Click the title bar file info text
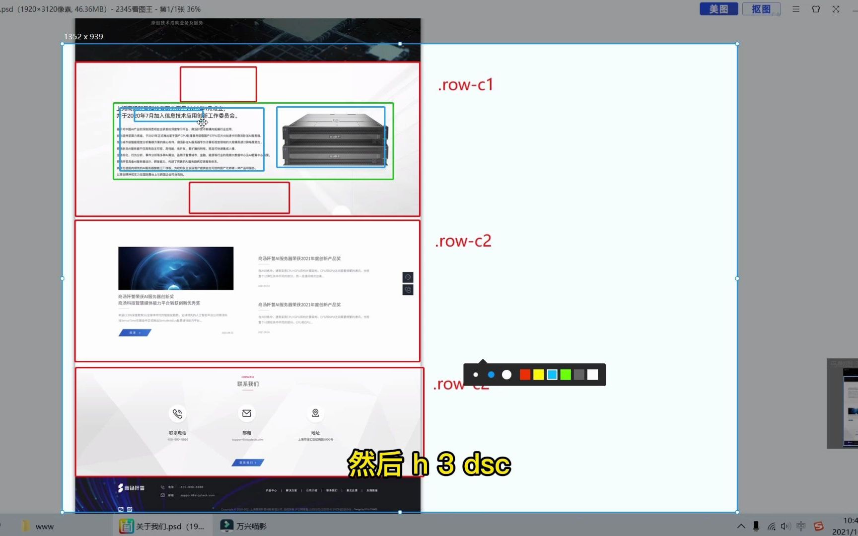 point(100,9)
